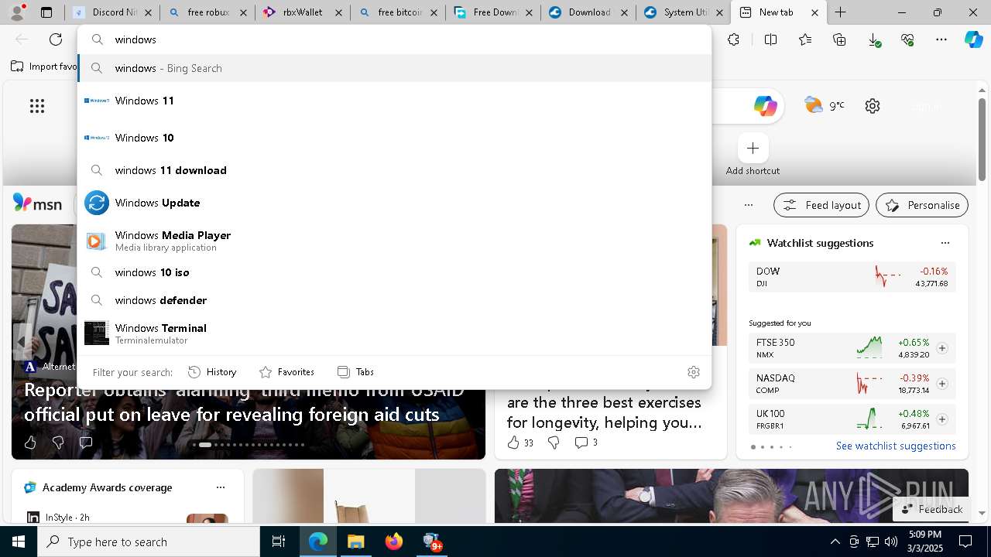Click Feedback button
The height and width of the screenshot is (557, 991).
click(x=931, y=509)
